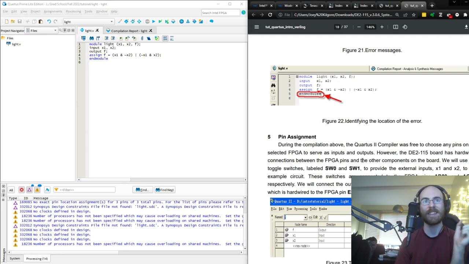Screen dimensions: 469x264
Task: Open new browser tab with plus
Action: [432, 5]
